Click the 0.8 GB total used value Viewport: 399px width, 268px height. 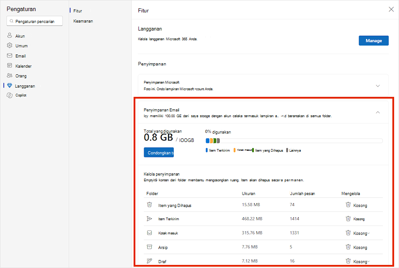[158, 138]
